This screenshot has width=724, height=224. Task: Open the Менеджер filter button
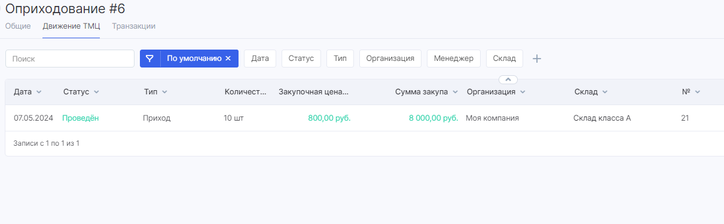[454, 59]
